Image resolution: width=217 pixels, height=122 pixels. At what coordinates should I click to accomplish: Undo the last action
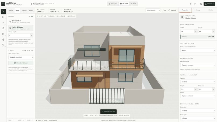[x=191, y=4]
